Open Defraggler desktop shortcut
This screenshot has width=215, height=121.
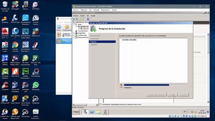click(x=15, y=5)
